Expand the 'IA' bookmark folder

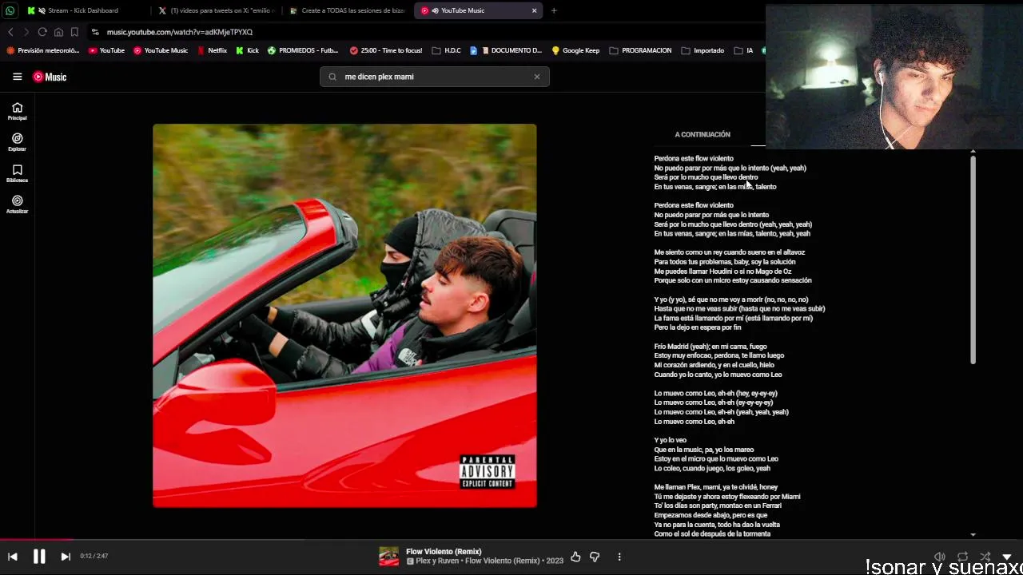point(743,50)
